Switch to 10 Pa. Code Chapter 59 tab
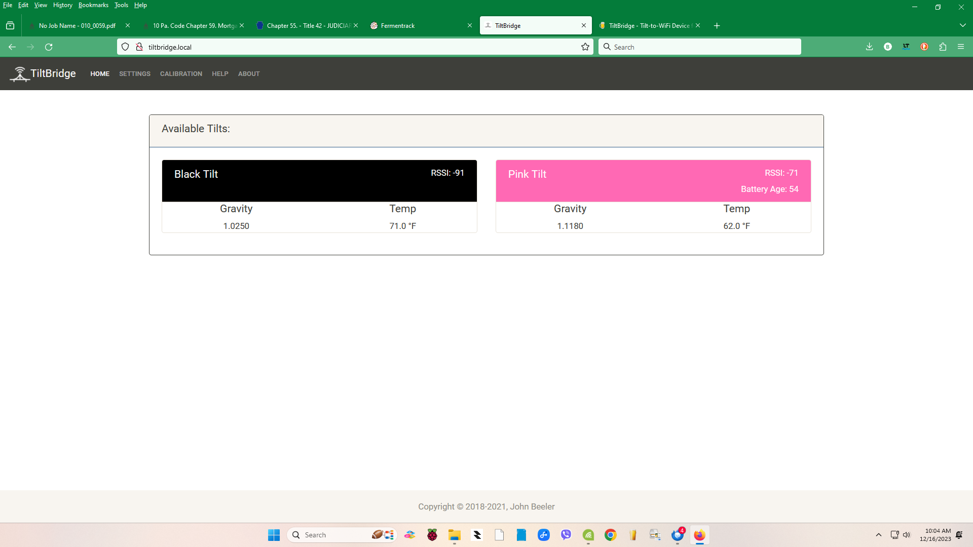973x547 pixels. 193,25
